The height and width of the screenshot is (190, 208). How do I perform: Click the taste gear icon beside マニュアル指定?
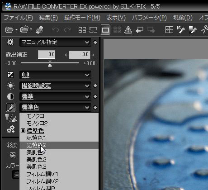(x=10, y=42)
